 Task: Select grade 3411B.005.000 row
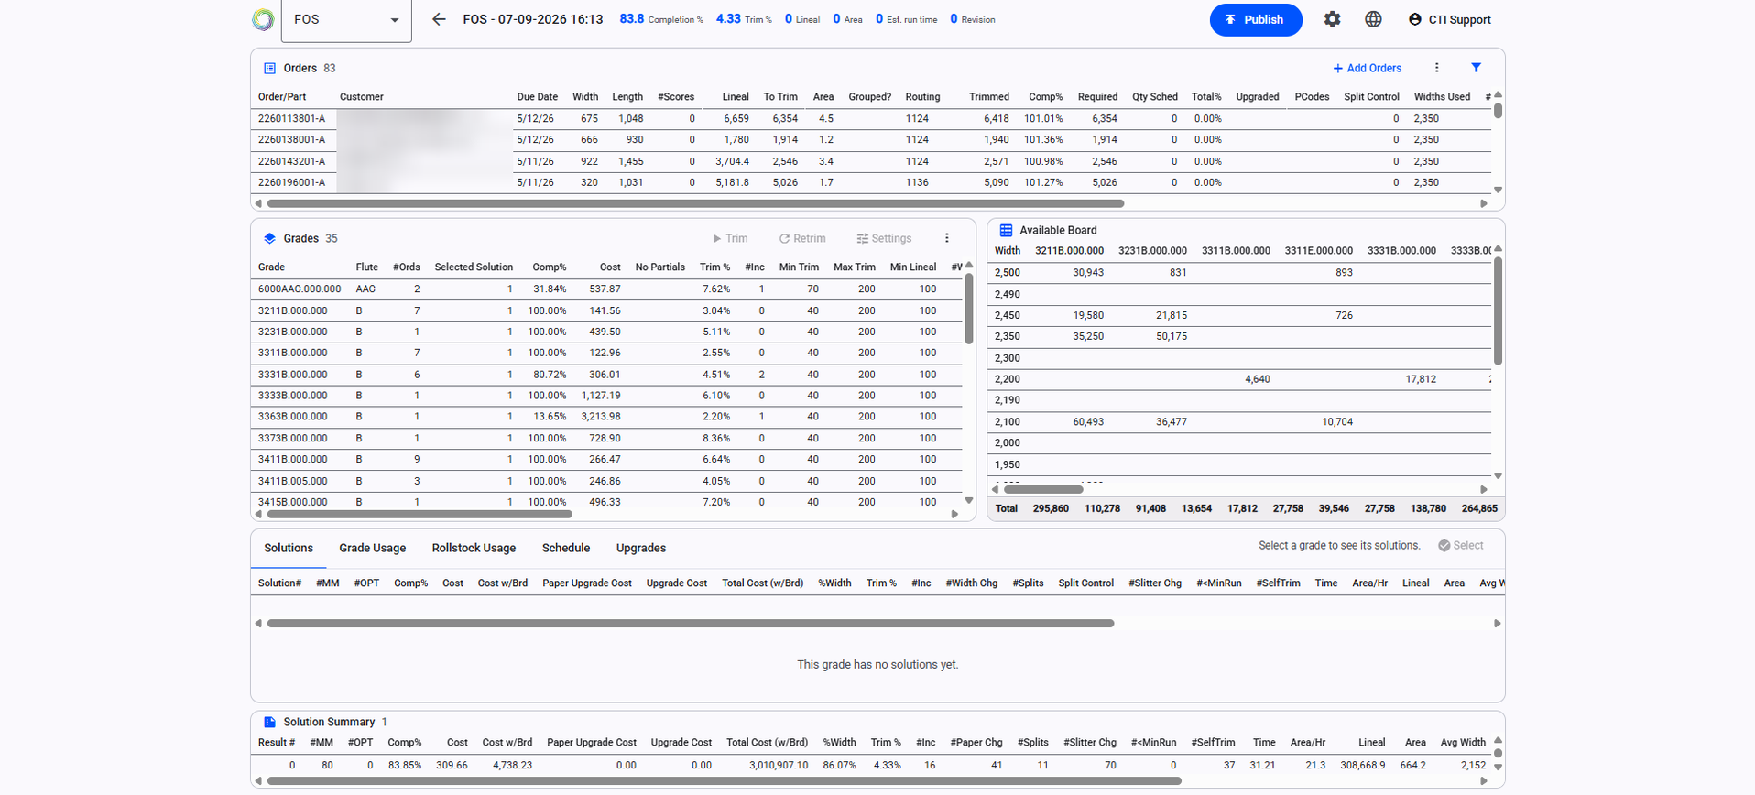coord(606,481)
